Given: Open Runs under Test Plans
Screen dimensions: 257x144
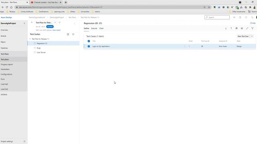Looking at the screenshot, I should [3, 79].
